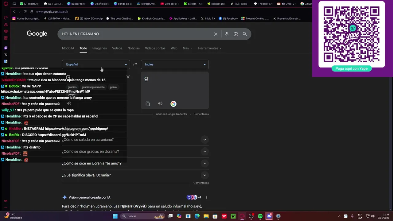
Task: Open the Windows Start menu
Action: click(115, 216)
